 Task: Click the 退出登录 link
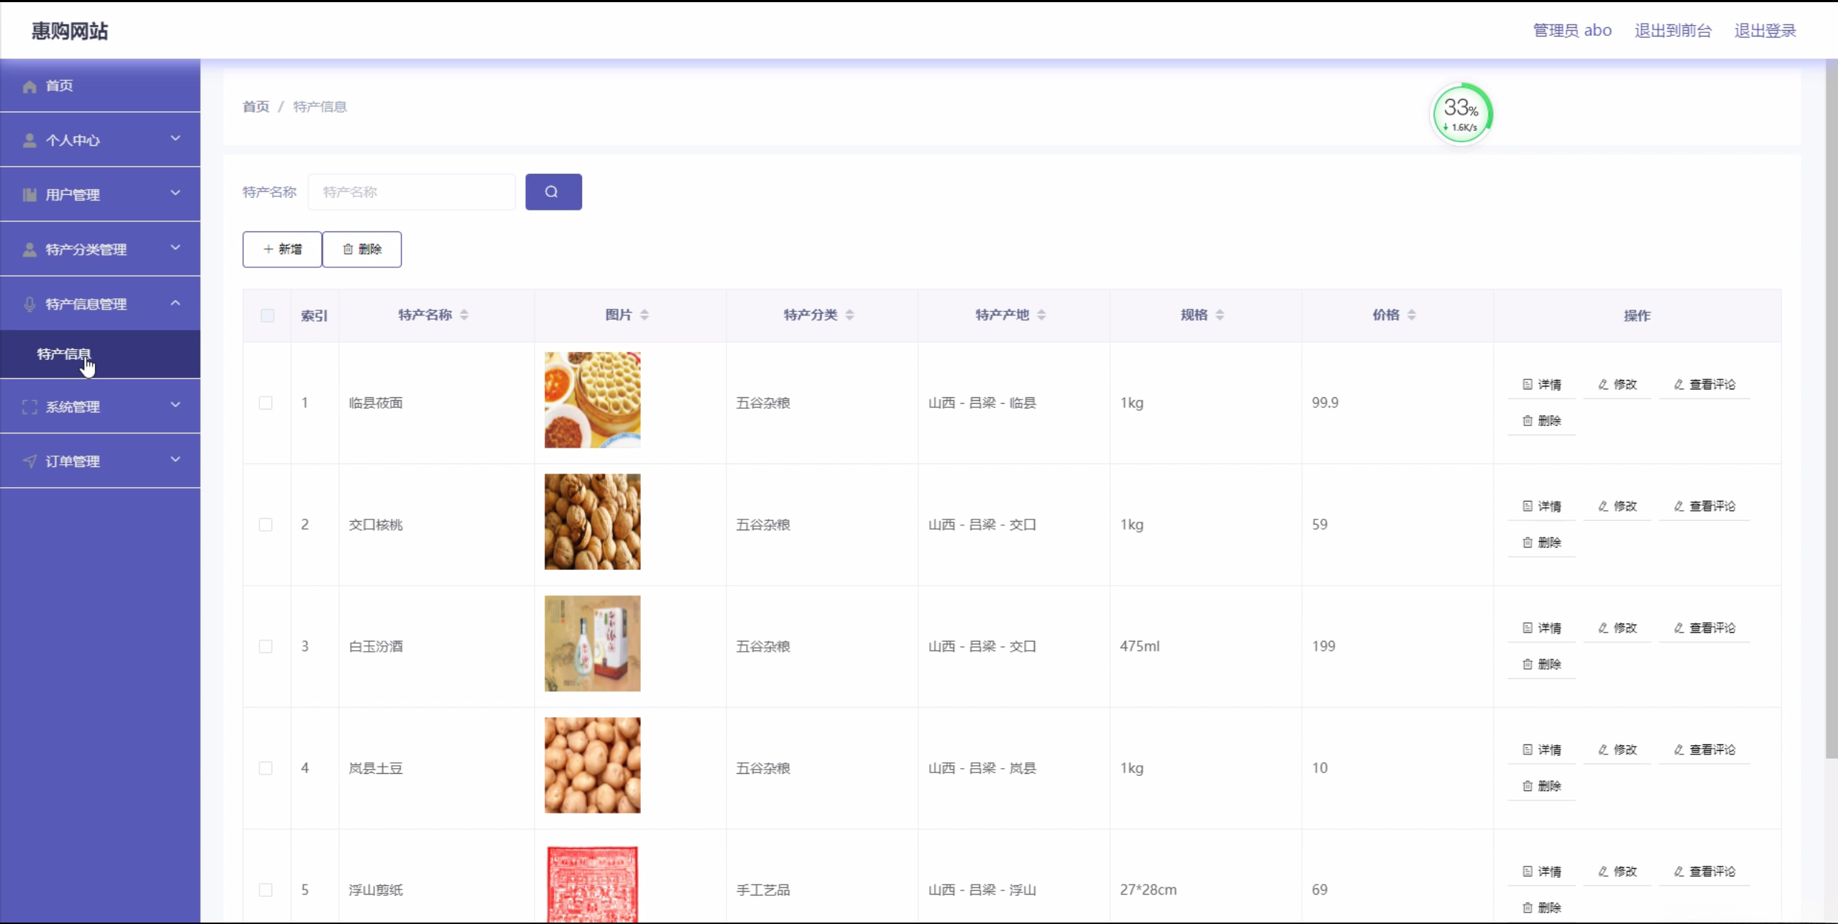pos(1765,31)
